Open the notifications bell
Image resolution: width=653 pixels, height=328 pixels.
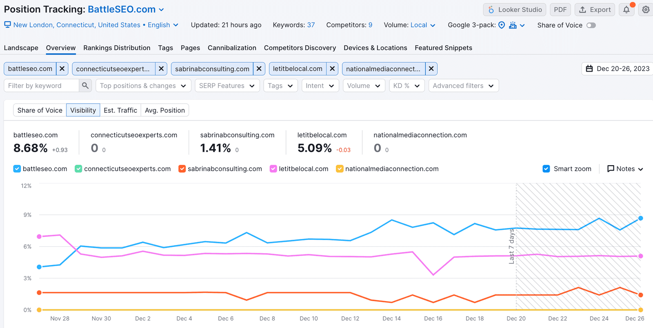pyautogui.click(x=626, y=10)
